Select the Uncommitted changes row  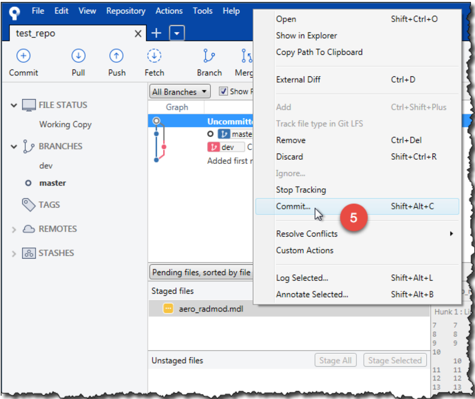coord(201,121)
